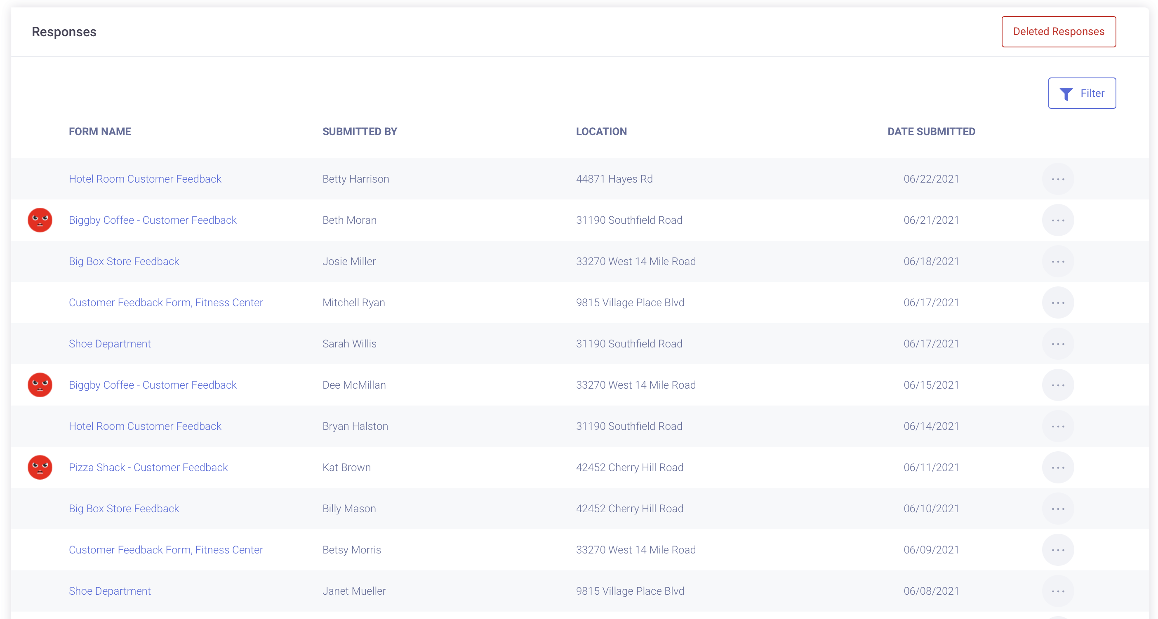The image size is (1158, 619).
Task: Open options menu for Sarah Willis row
Action: click(1058, 344)
